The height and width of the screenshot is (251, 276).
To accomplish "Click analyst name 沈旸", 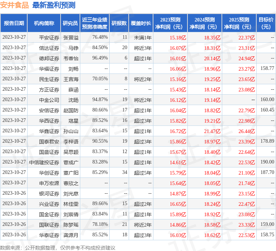I will point(73,100).
